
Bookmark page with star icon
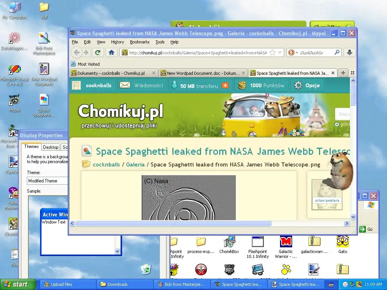272,52
